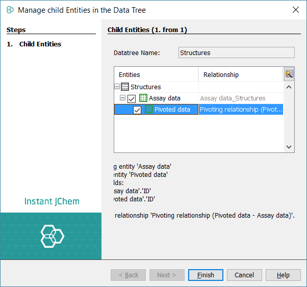Click the Datatree Name field
The height and width of the screenshot is (287, 307).
pyautogui.click(x=237, y=53)
